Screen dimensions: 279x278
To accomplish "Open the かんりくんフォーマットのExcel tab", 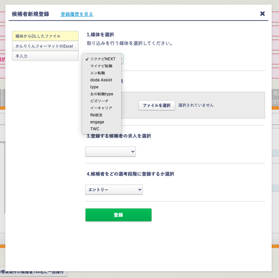I will point(45,46).
